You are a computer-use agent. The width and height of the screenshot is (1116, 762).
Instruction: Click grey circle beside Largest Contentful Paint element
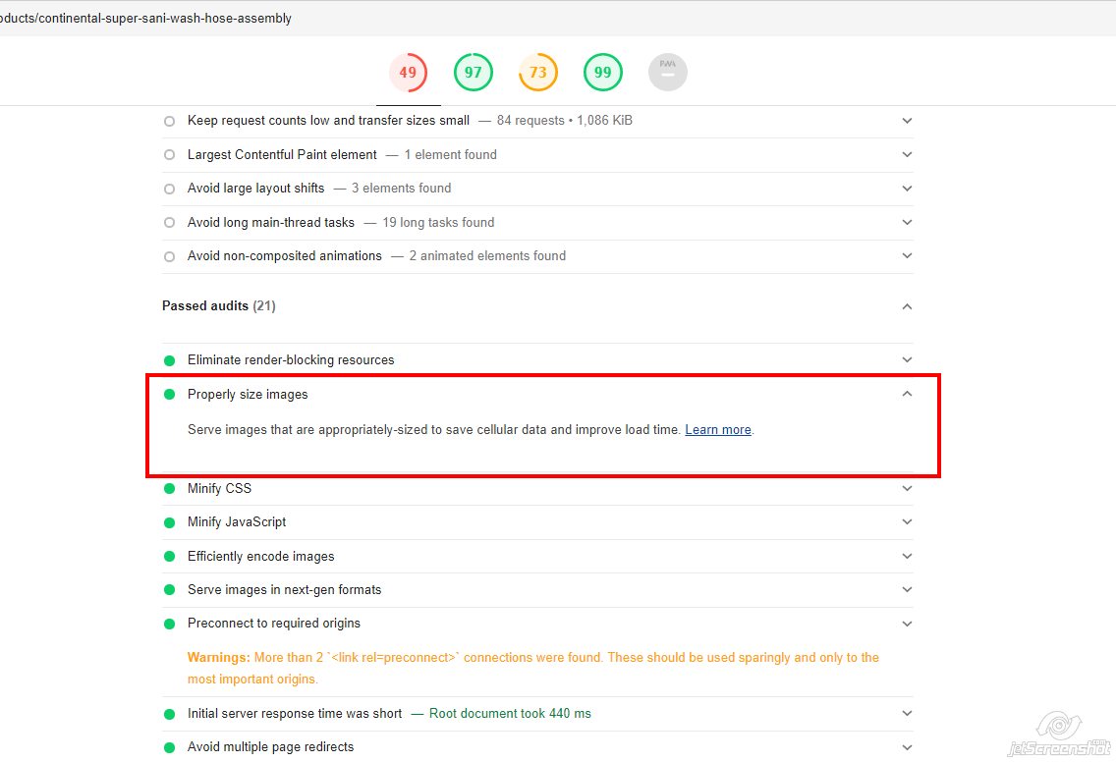pyautogui.click(x=169, y=155)
